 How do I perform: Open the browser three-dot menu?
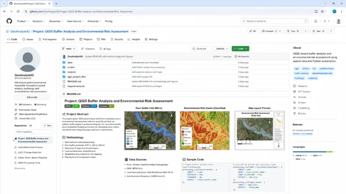coord(341,11)
